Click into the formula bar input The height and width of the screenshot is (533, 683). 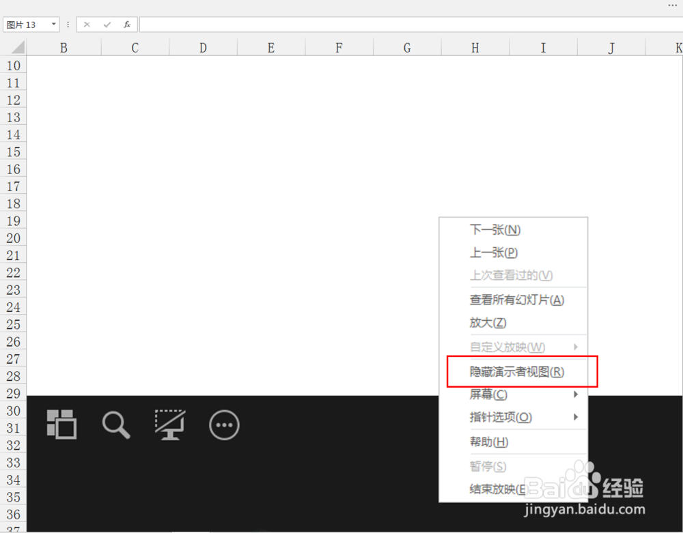click(410, 25)
